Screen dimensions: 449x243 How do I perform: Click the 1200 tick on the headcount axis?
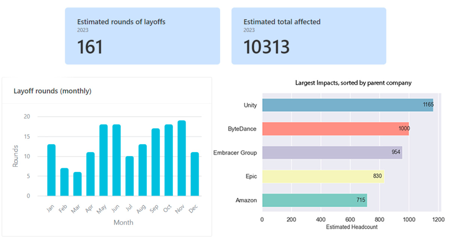(x=438, y=219)
